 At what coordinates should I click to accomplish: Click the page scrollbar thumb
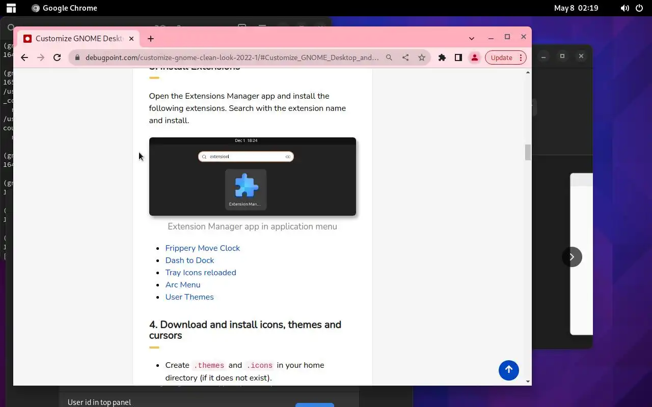(528, 152)
